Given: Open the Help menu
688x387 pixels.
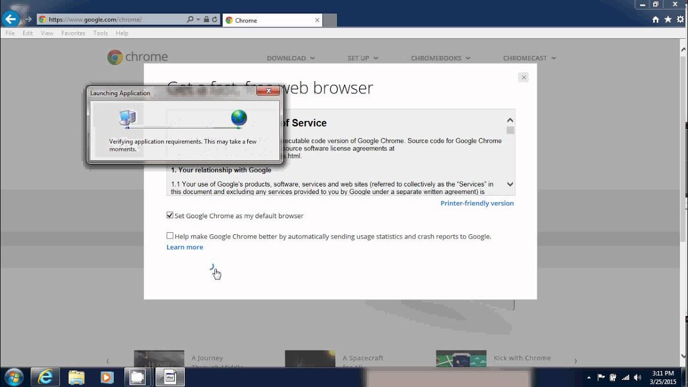Looking at the screenshot, I should click(122, 33).
